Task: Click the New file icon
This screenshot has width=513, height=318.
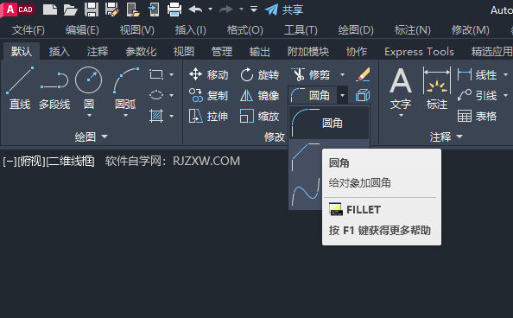Action: (x=50, y=10)
